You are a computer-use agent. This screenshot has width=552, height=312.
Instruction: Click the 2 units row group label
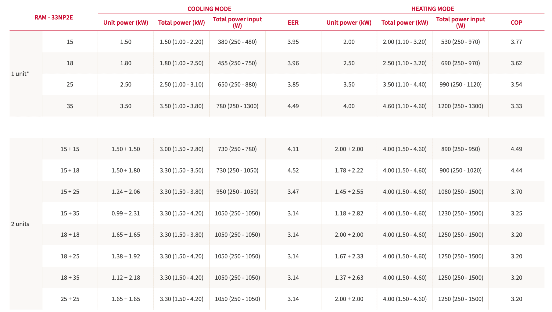pos(20,224)
